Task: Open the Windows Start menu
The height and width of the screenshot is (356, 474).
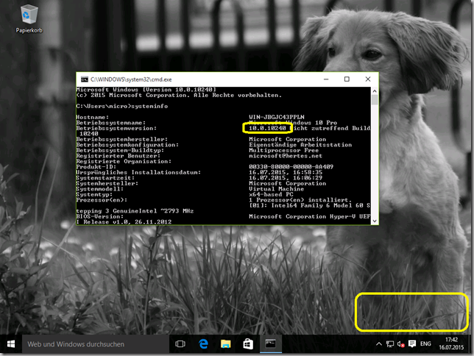Action: [x=11, y=344]
